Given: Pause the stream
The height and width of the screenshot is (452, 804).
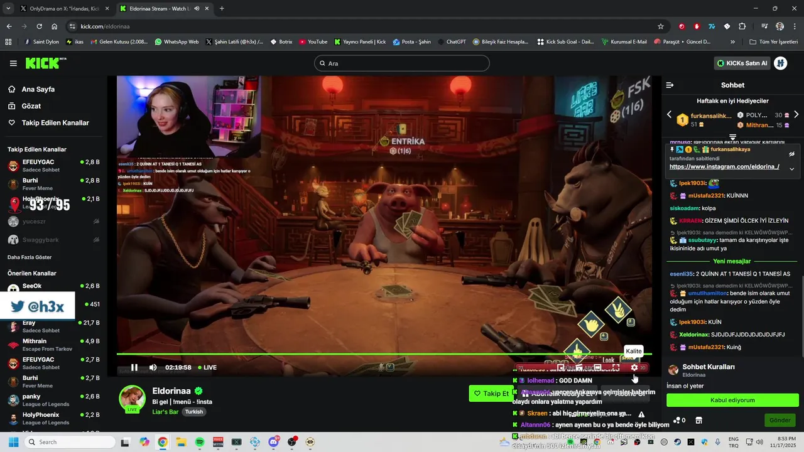Looking at the screenshot, I should [x=134, y=367].
